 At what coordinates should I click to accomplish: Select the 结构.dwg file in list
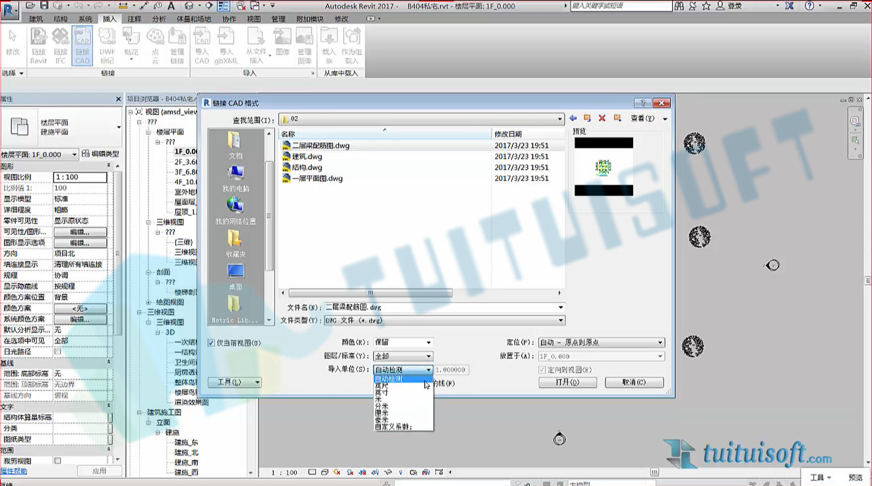[307, 167]
